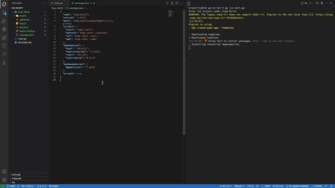Open App.js in the explorer
The width and height of the screenshot is (335, 188).
(x=23, y=23)
